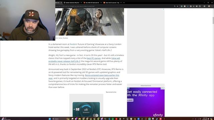Close the Realistic Backstreet Alley tab

(81, 3)
